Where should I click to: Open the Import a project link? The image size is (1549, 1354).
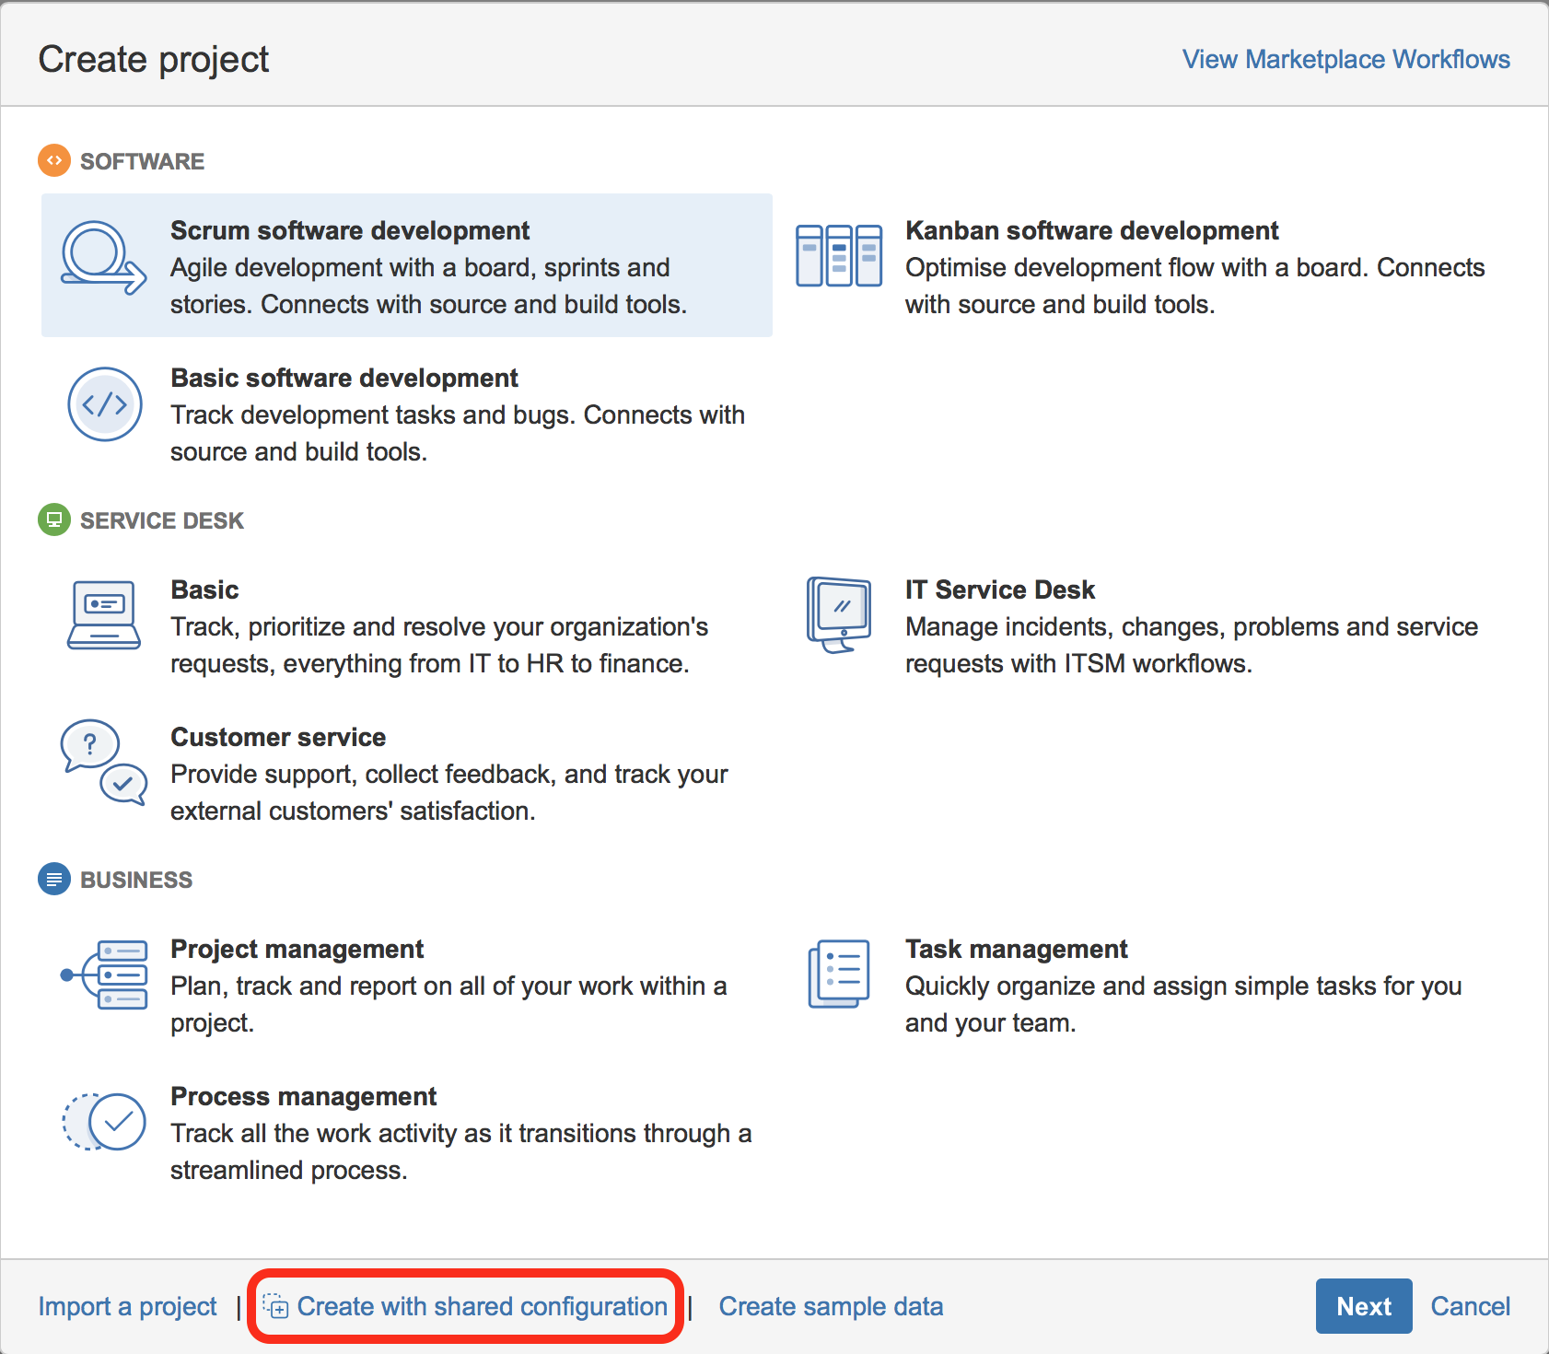127,1306
